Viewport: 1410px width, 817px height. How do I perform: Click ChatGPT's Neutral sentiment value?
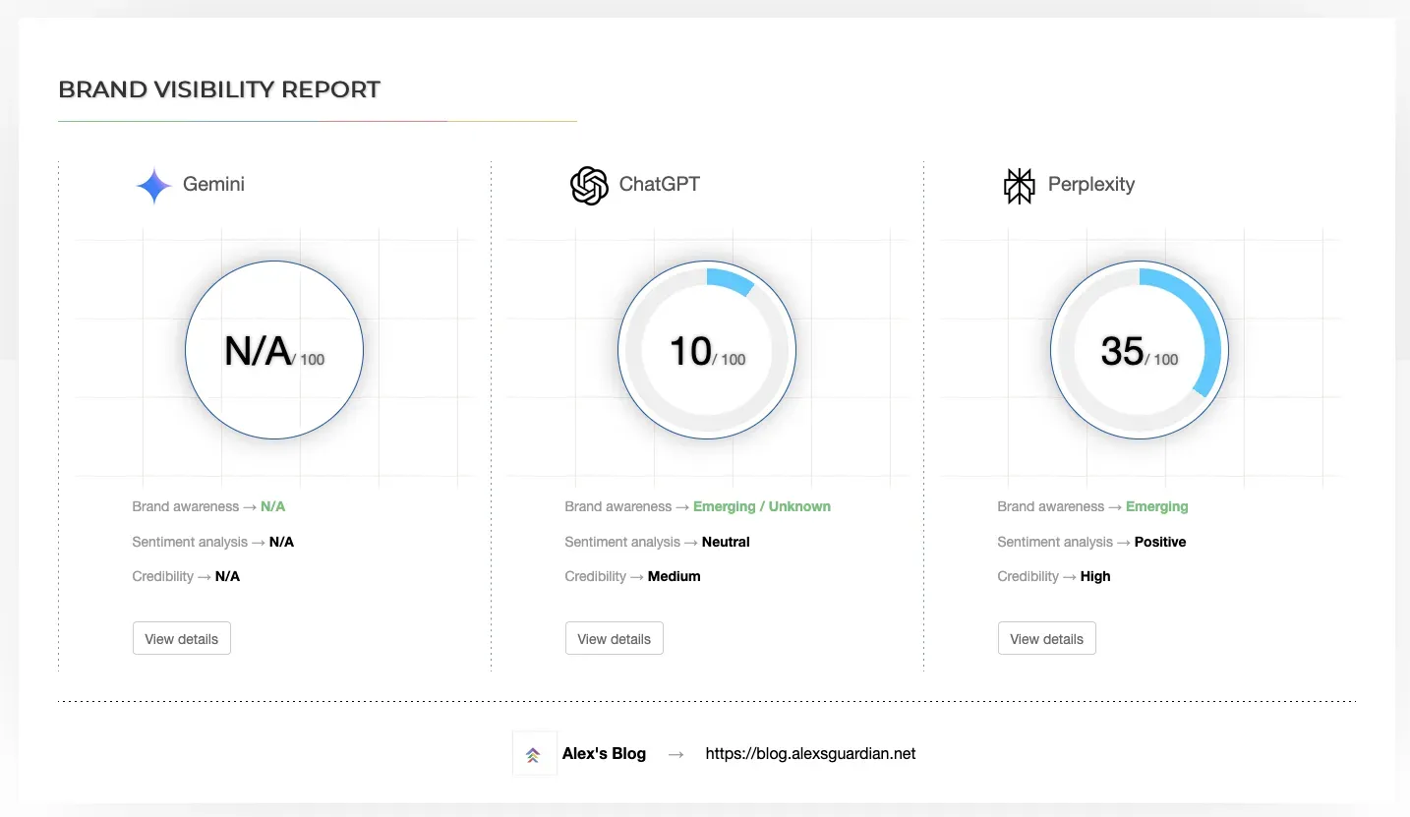coord(726,542)
